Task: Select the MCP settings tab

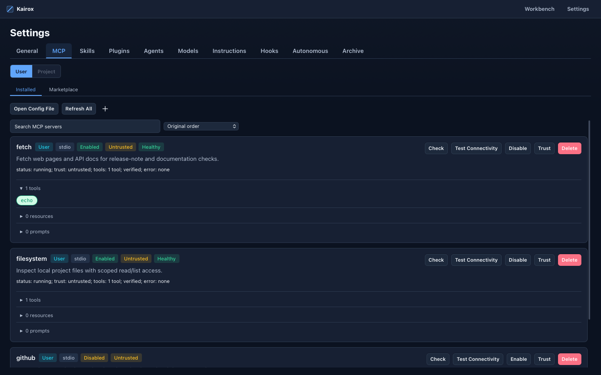Action: (x=59, y=51)
